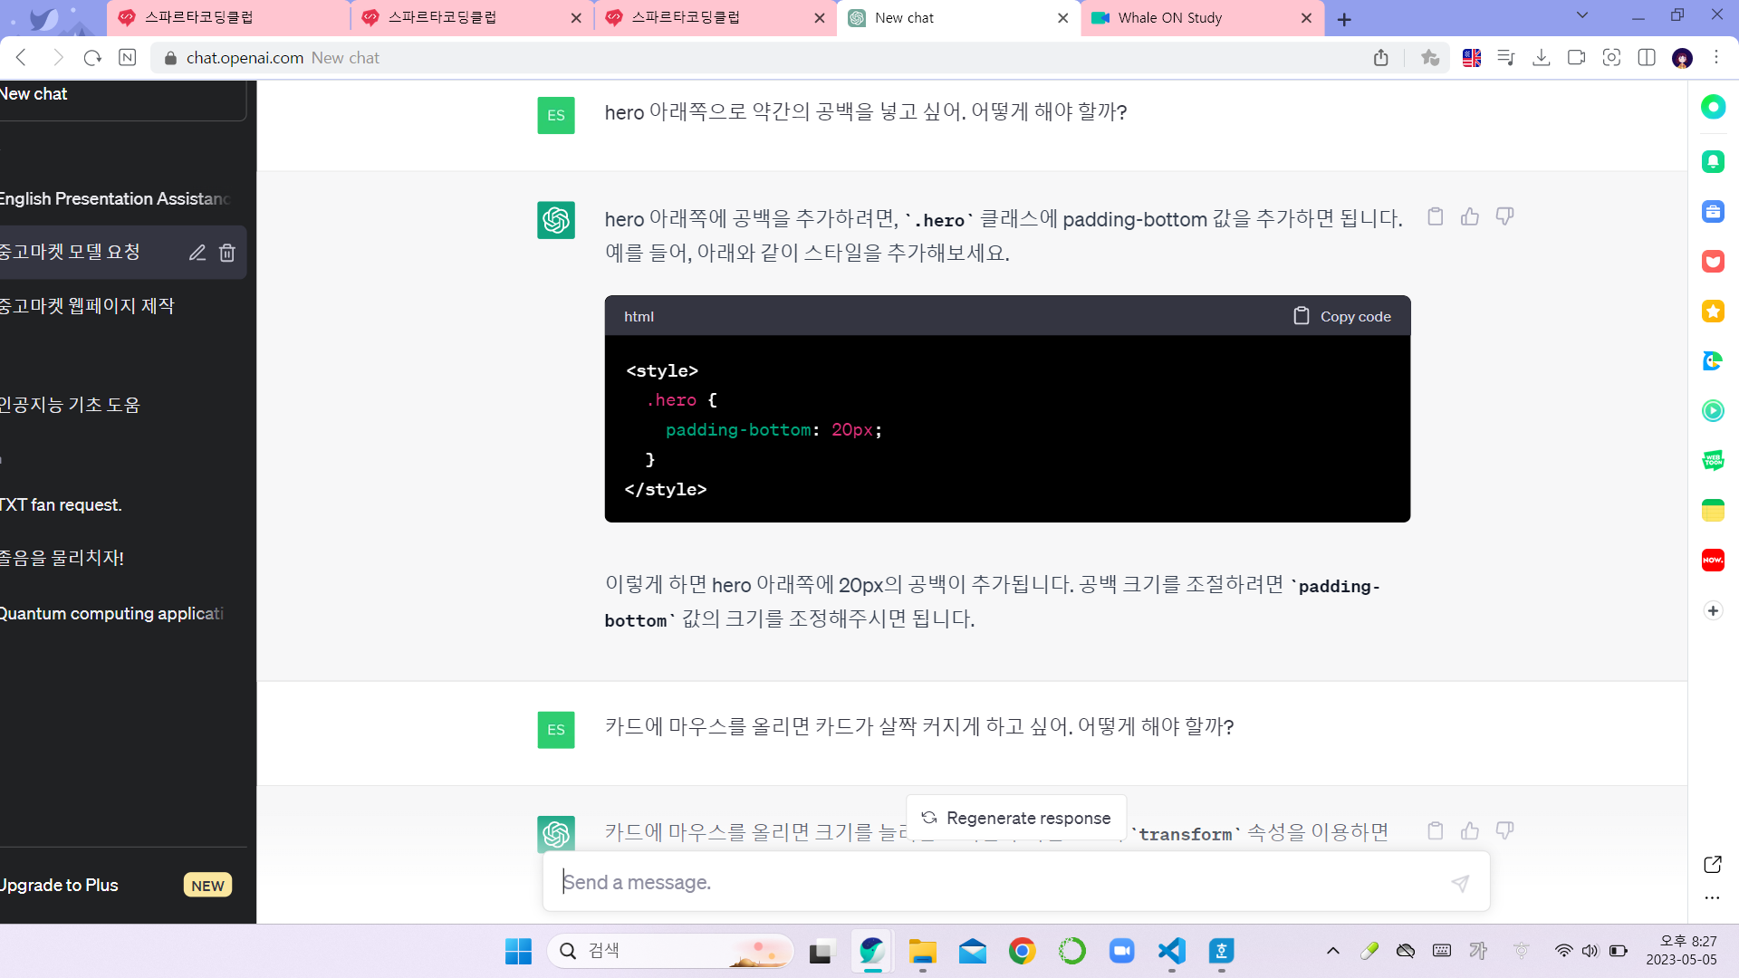Open File Explorer from taskbar
The height and width of the screenshot is (978, 1739).
coord(922,951)
